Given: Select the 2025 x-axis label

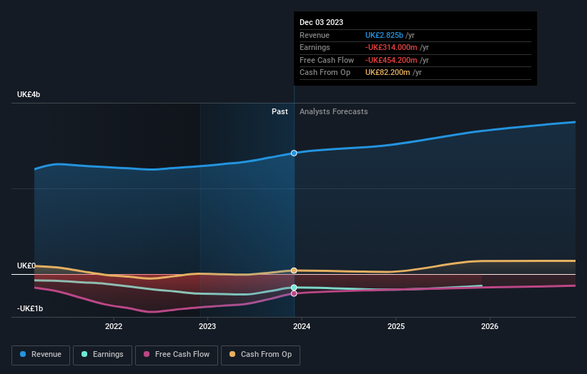Looking at the screenshot, I should click(396, 326).
